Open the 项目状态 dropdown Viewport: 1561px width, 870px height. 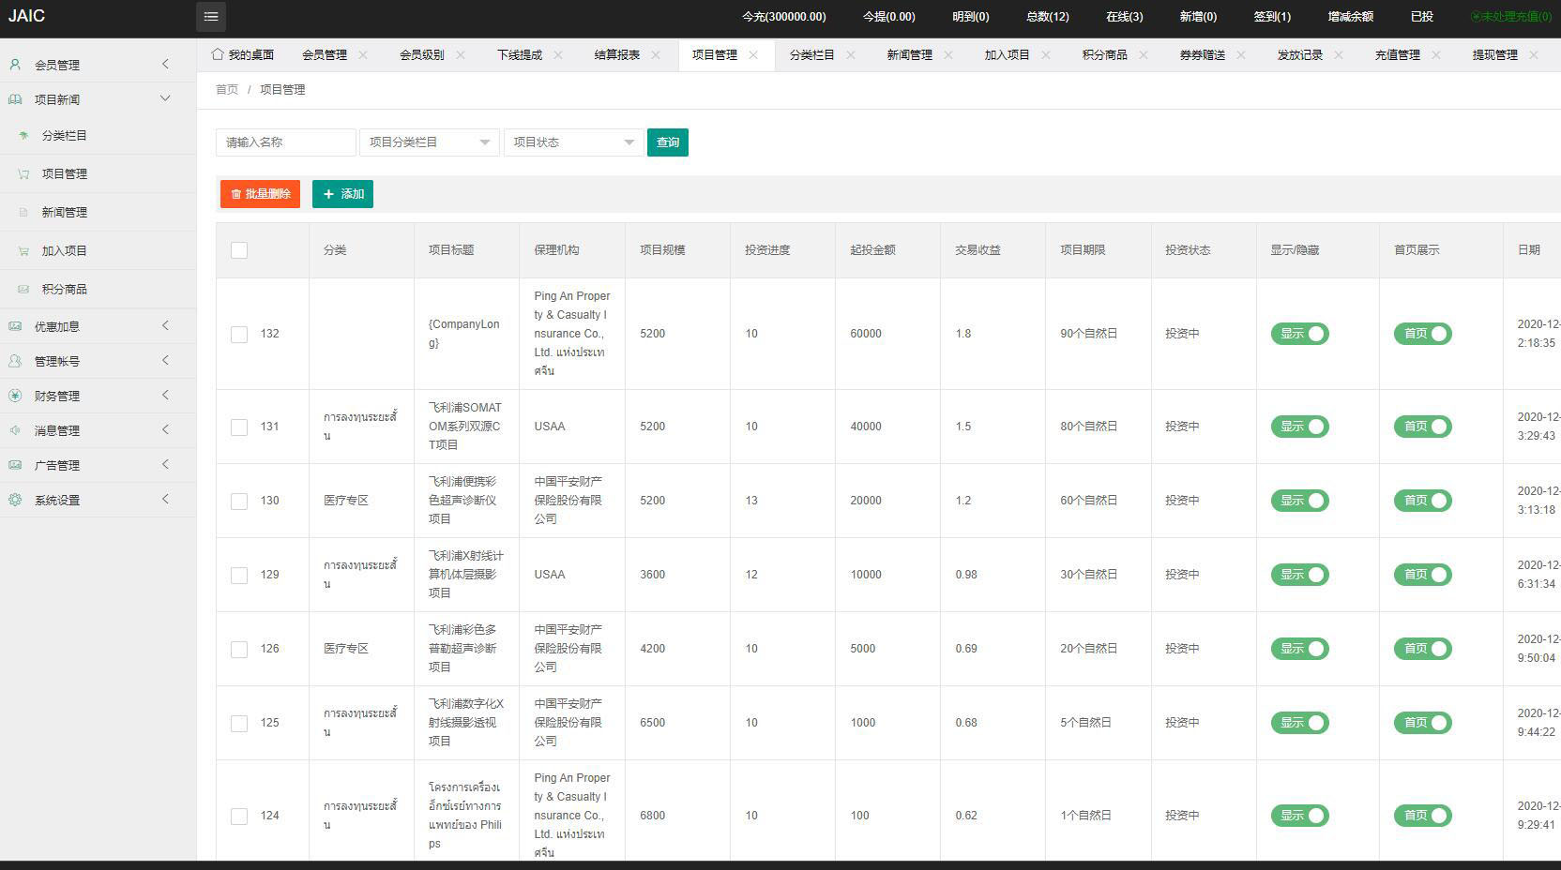[573, 142]
